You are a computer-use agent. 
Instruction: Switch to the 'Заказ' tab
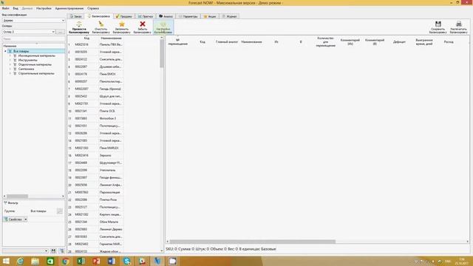[75, 16]
